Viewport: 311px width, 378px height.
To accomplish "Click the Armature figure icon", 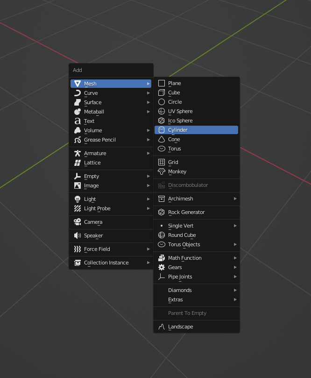I will tap(78, 153).
